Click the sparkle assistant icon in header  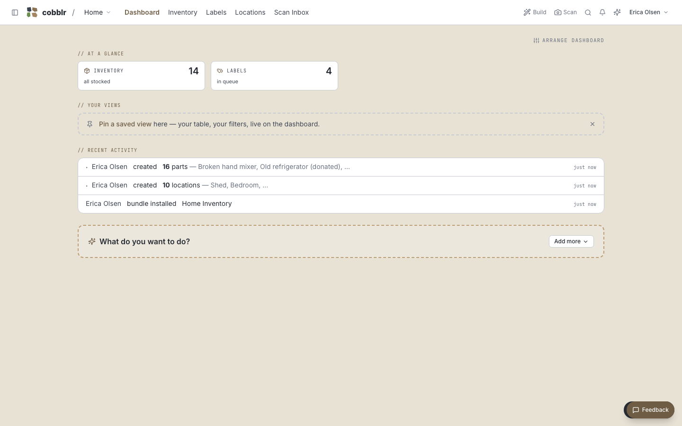617,12
